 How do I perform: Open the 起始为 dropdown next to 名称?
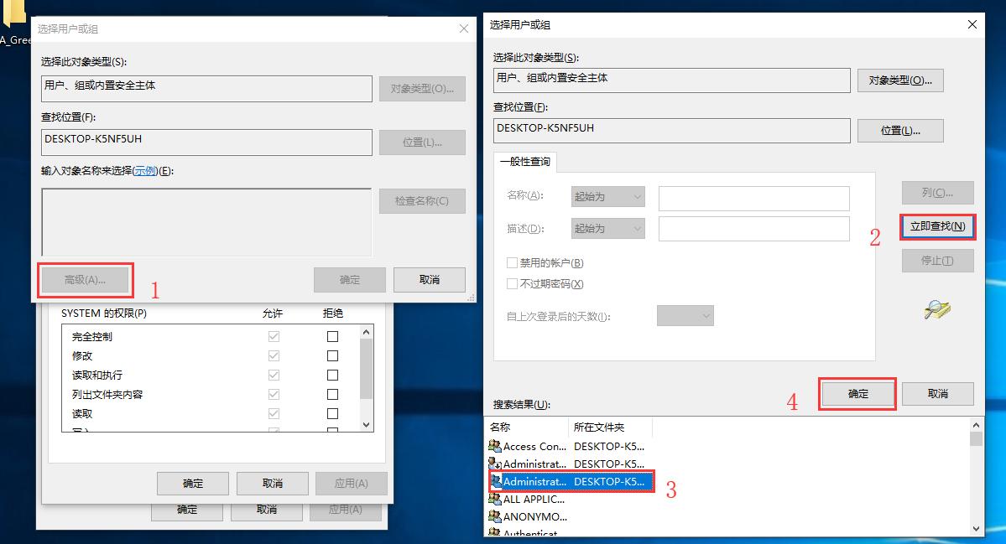coord(607,196)
